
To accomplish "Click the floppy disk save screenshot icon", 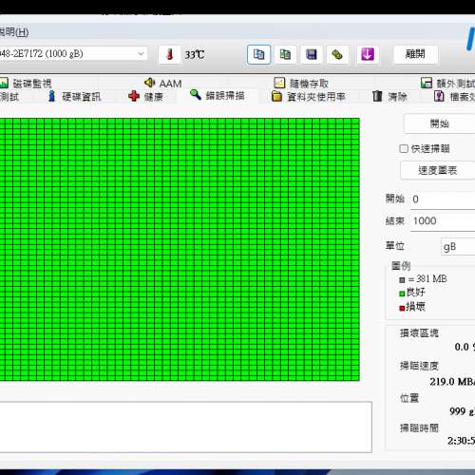I will click(312, 54).
